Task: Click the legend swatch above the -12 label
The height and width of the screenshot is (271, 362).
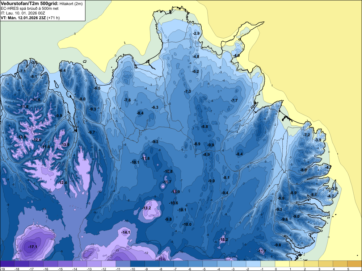Action: click(109, 264)
